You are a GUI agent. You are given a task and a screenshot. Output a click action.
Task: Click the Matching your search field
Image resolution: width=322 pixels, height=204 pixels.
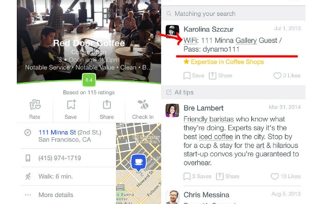click(x=233, y=14)
